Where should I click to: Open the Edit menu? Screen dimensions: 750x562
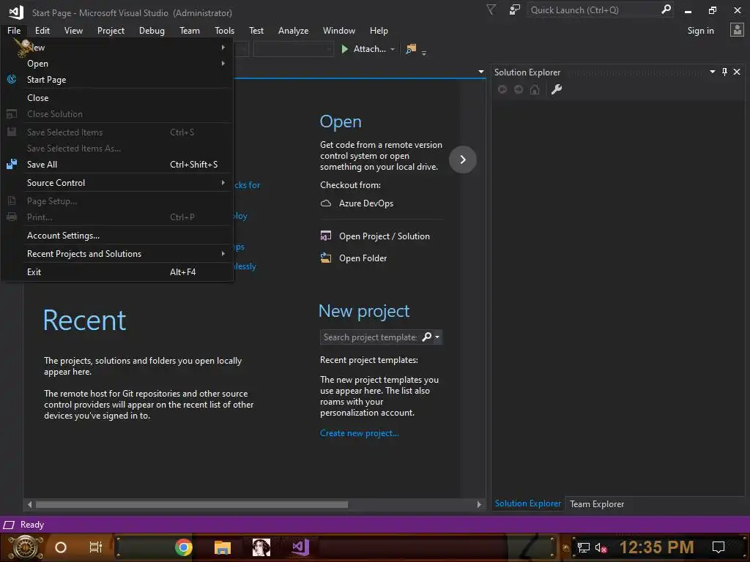[x=42, y=31]
